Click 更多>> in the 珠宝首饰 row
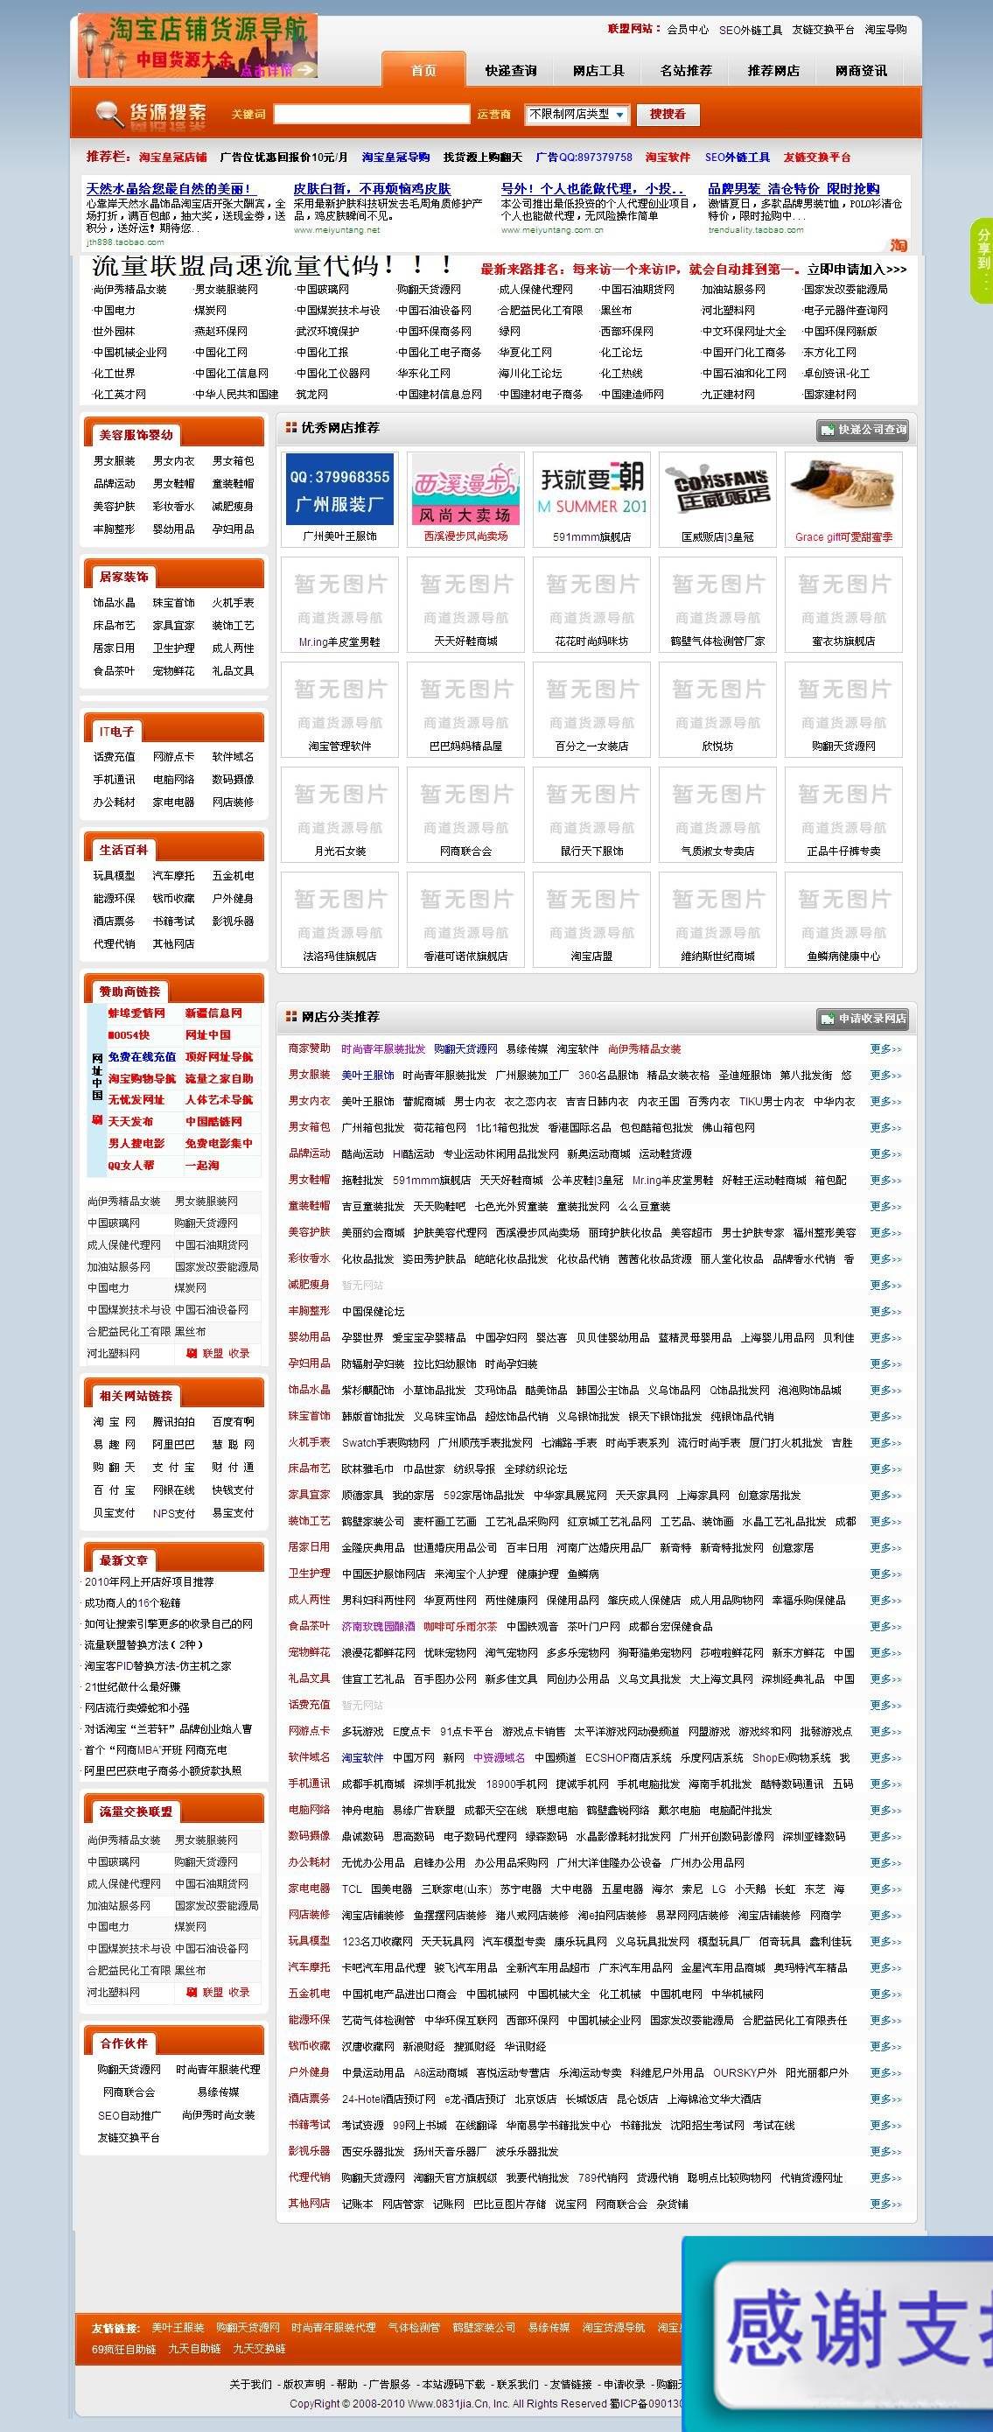The height and width of the screenshot is (2432, 993). pyautogui.click(x=885, y=1416)
